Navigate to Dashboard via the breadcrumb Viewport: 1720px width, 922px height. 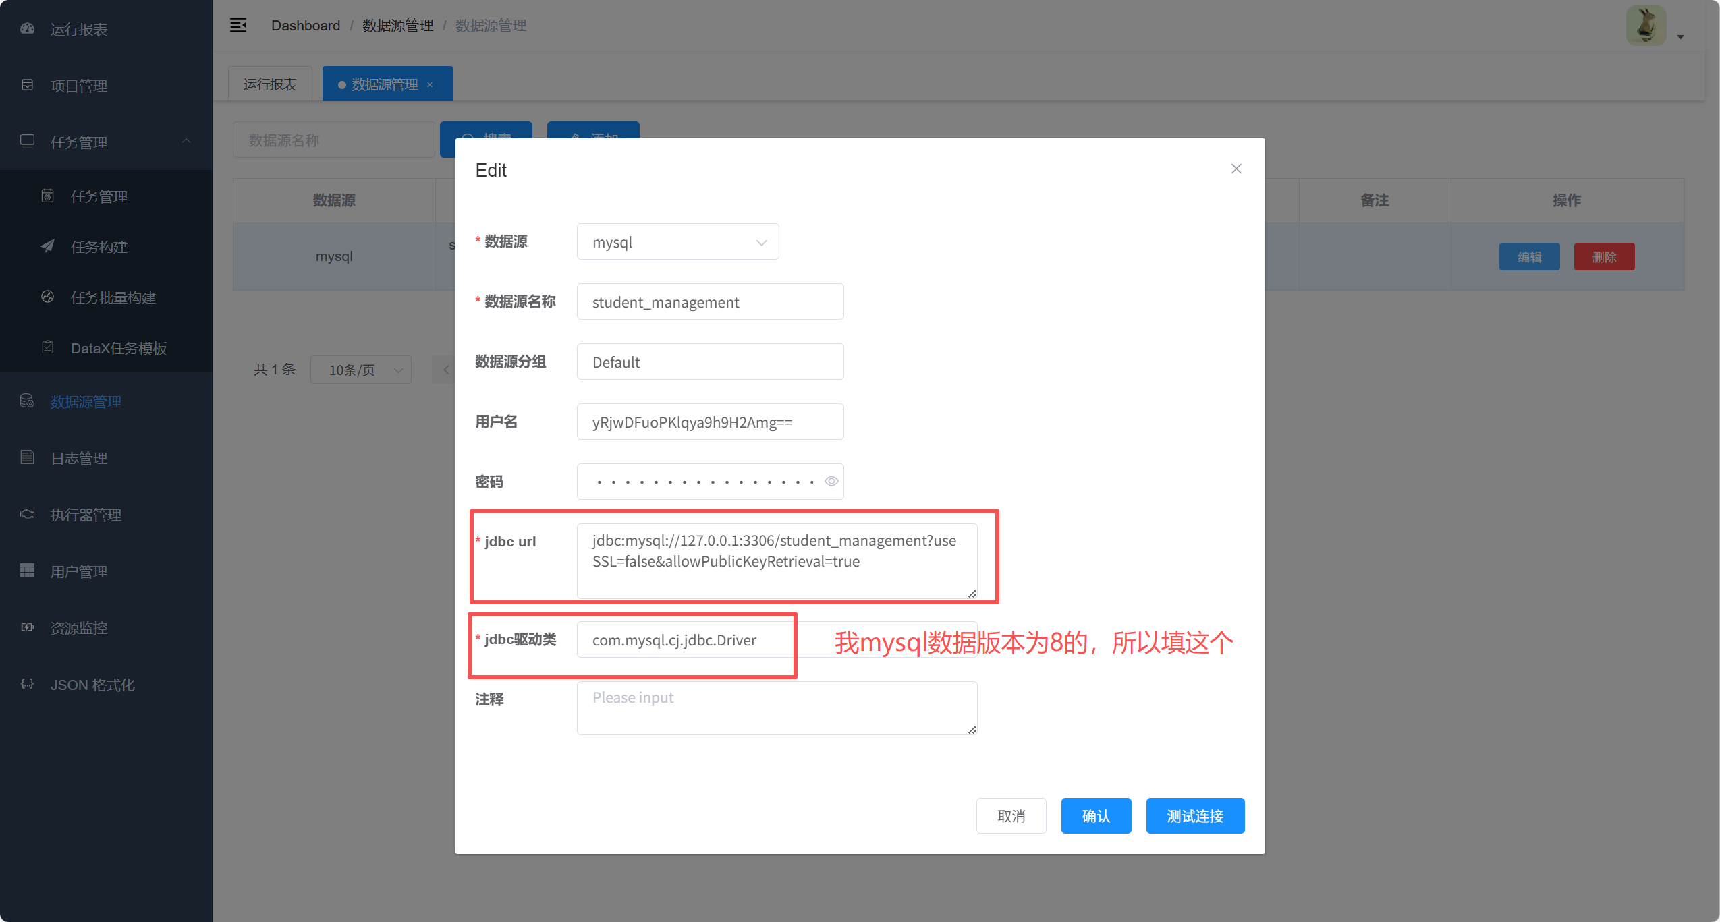click(x=305, y=25)
